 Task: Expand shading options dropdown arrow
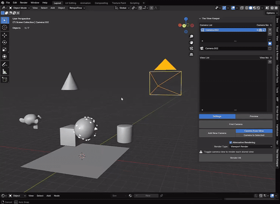(262, 8)
